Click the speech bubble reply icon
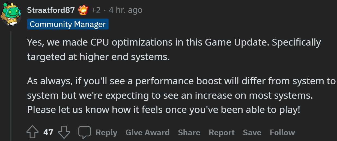The height and width of the screenshot is (141, 337). 84,133
